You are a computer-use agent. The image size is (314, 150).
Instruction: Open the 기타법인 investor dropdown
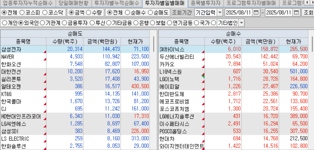point(242,23)
